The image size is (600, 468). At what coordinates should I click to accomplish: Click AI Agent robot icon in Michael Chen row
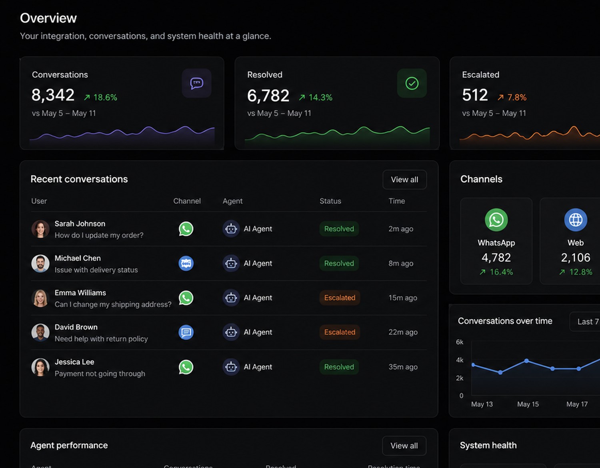coord(231,263)
